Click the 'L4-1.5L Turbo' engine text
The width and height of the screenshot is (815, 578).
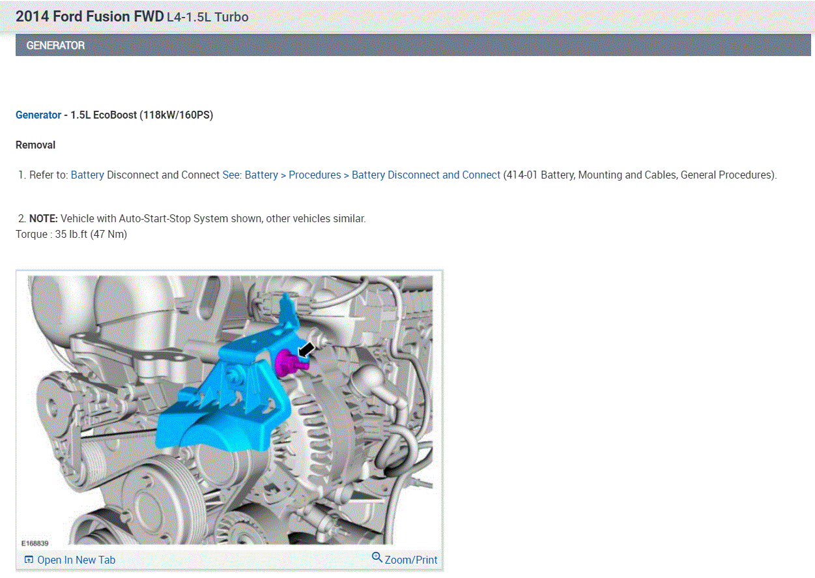(x=208, y=18)
